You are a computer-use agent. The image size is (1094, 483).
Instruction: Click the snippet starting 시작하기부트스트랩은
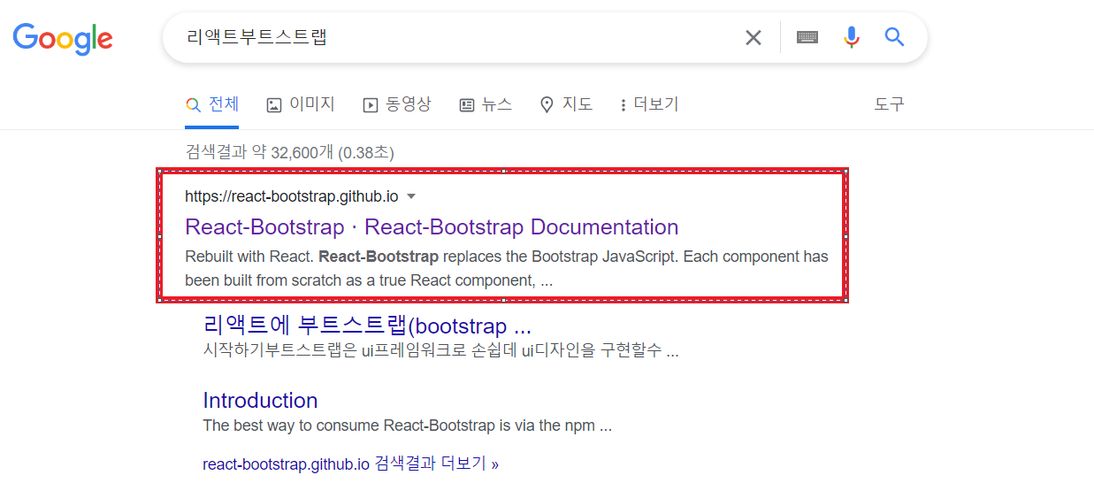click(x=440, y=350)
